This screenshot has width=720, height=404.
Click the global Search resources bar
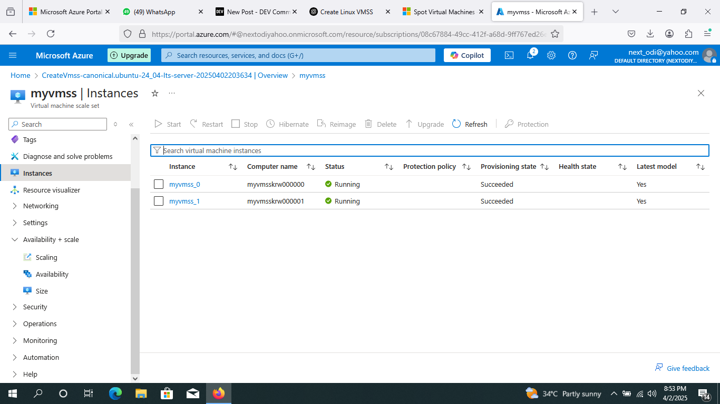(x=298, y=55)
